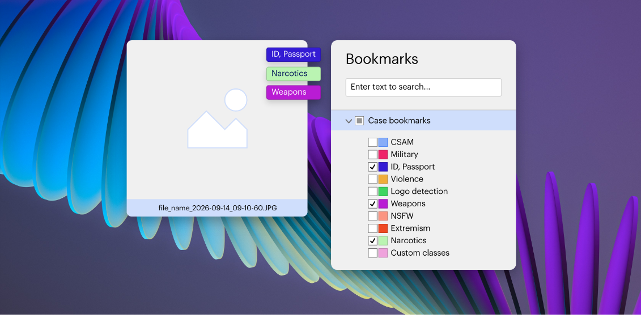The image size is (641, 318).
Task: Uncheck the Weapons bookmark checkbox
Action: [372, 204]
